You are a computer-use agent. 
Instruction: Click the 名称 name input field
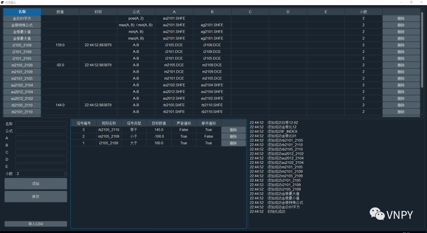click(x=41, y=123)
